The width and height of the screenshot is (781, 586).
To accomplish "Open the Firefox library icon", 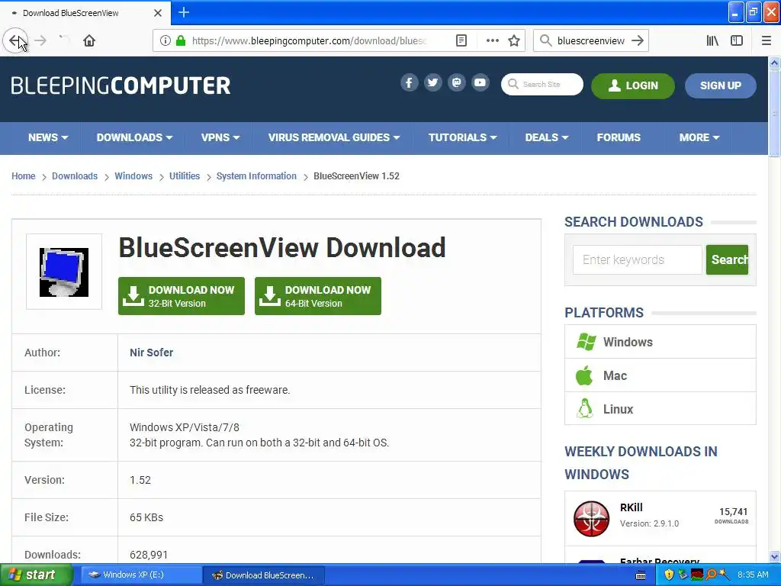I will point(712,40).
